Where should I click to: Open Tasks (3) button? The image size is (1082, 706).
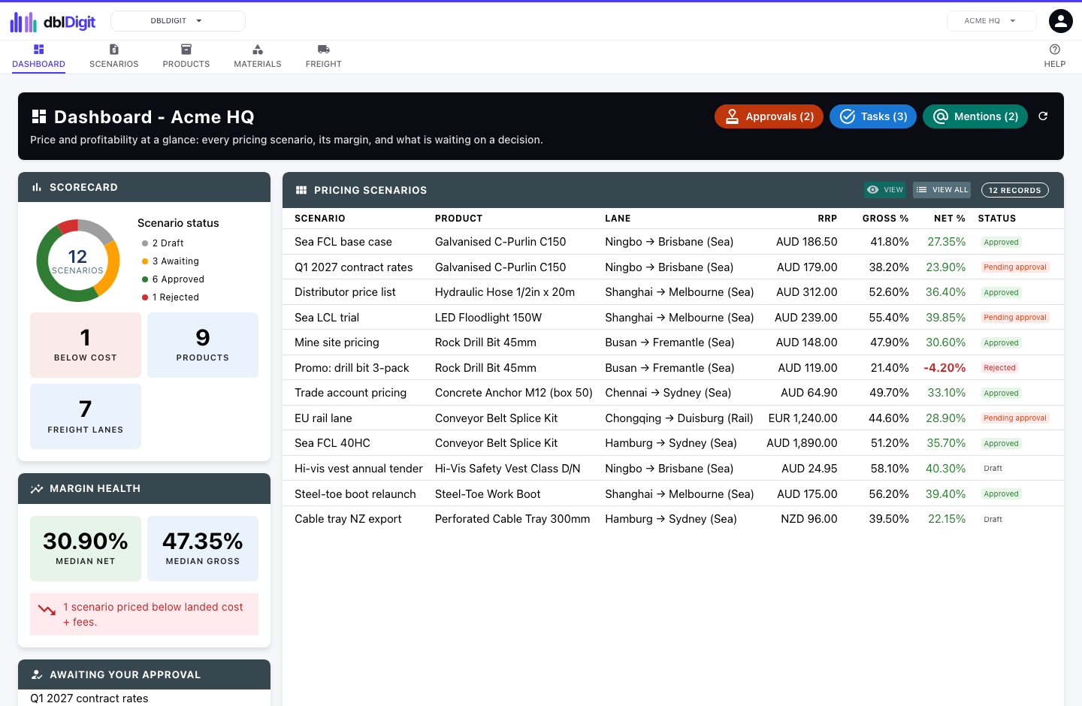coord(873,116)
